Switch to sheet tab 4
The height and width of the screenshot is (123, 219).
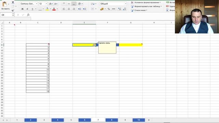tap(57, 120)
